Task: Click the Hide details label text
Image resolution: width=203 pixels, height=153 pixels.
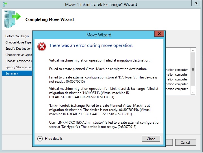Action: [x=54, y=139]
